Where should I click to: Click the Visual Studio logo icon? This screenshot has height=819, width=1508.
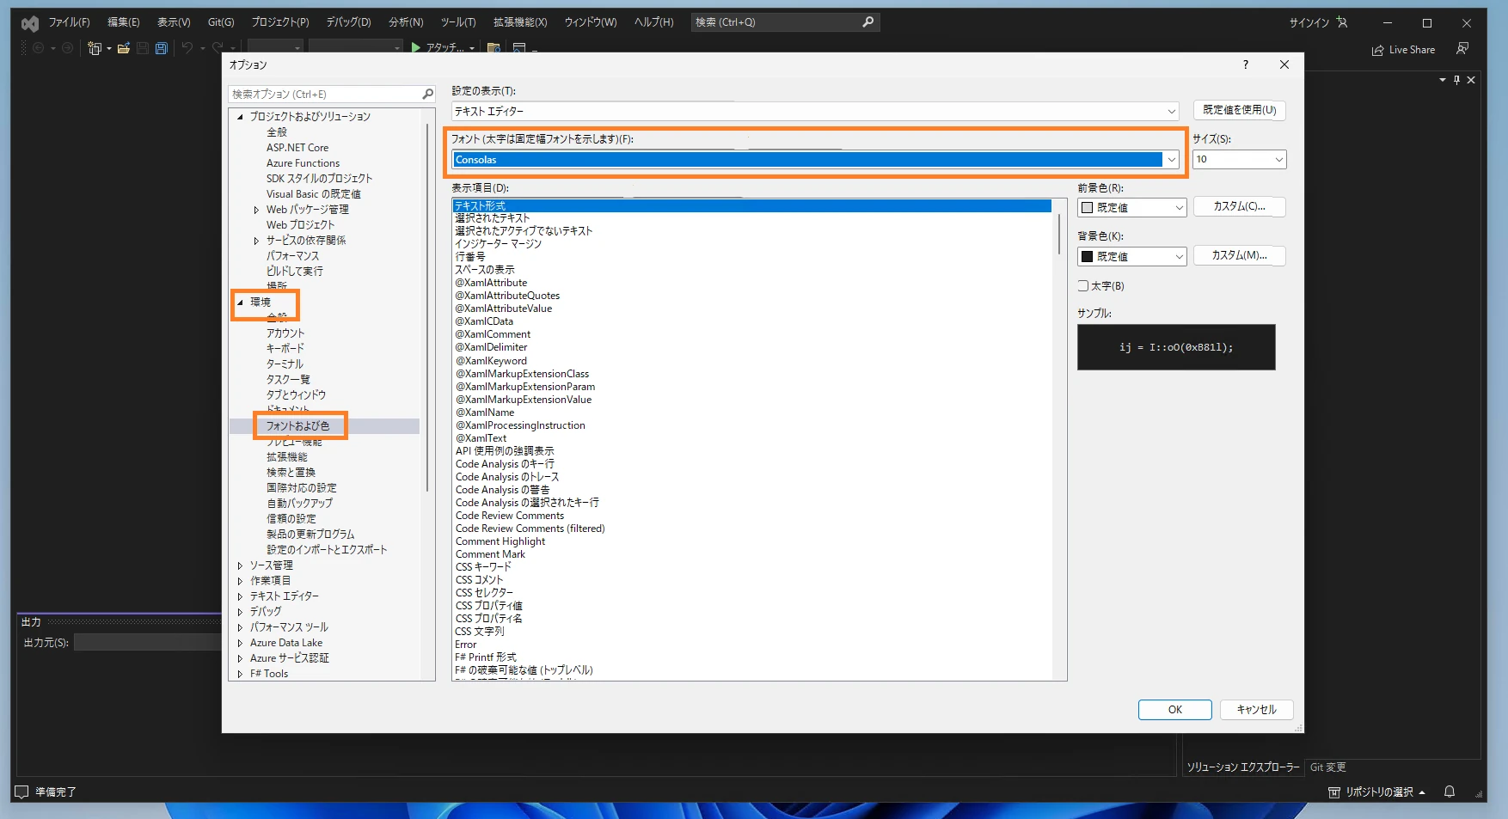[30, 23]
